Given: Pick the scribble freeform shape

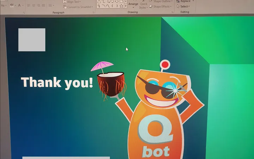Looking at the screenshot, I should pyautogui.click(x=99, y=6).
